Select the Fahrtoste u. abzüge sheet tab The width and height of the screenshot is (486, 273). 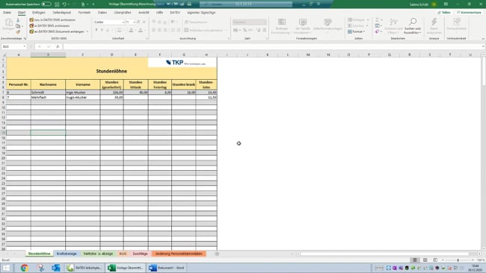click(98, 254)
